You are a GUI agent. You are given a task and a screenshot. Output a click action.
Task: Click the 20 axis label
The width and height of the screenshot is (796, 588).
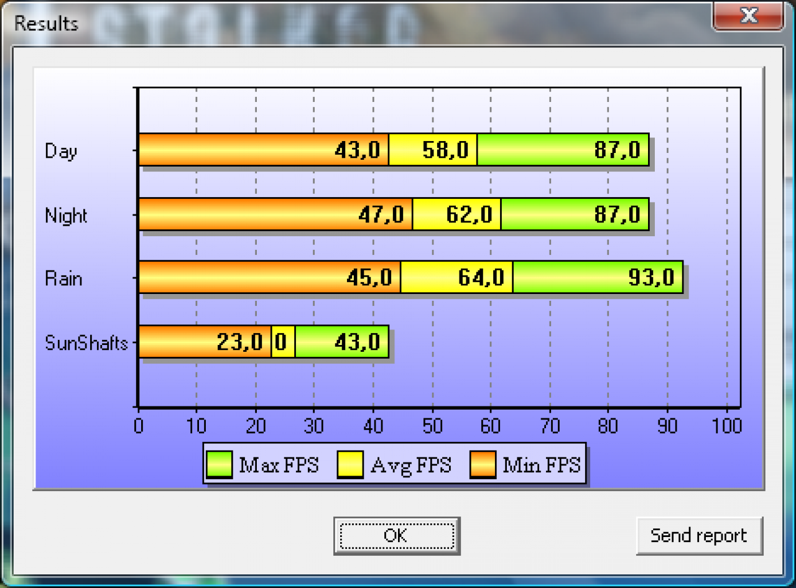point(256,426)
